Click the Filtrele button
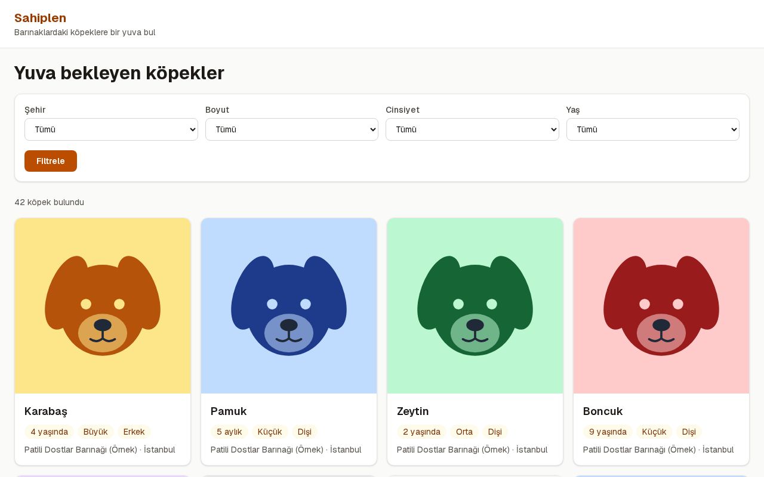This screenshot has height=477, width=764. click(x=51, y=161)
